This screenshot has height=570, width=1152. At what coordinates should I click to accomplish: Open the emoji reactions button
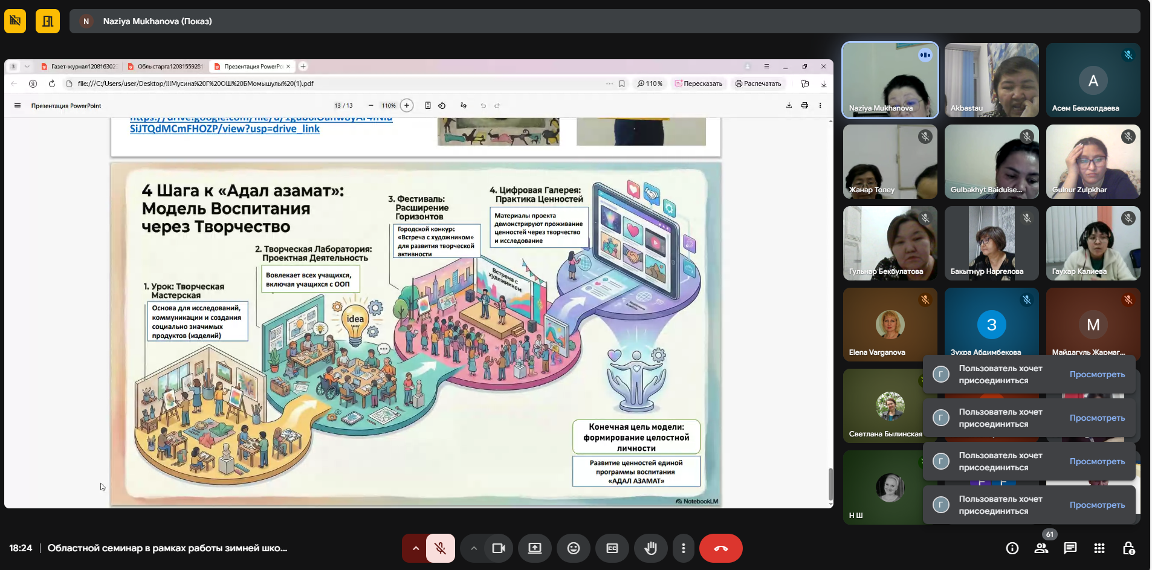(x=574, y=548)
